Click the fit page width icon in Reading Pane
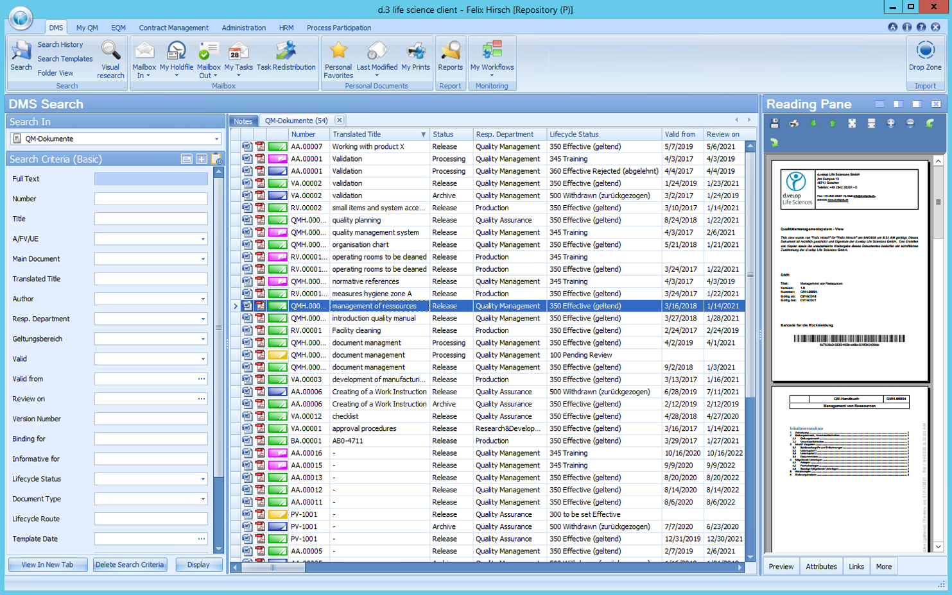The width and height of the screenshot is (952, 595). tap(871, 123)
